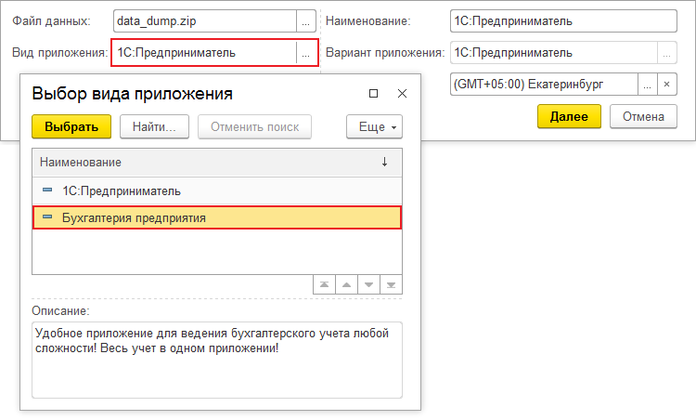Move up one row in list

(347, 284)
